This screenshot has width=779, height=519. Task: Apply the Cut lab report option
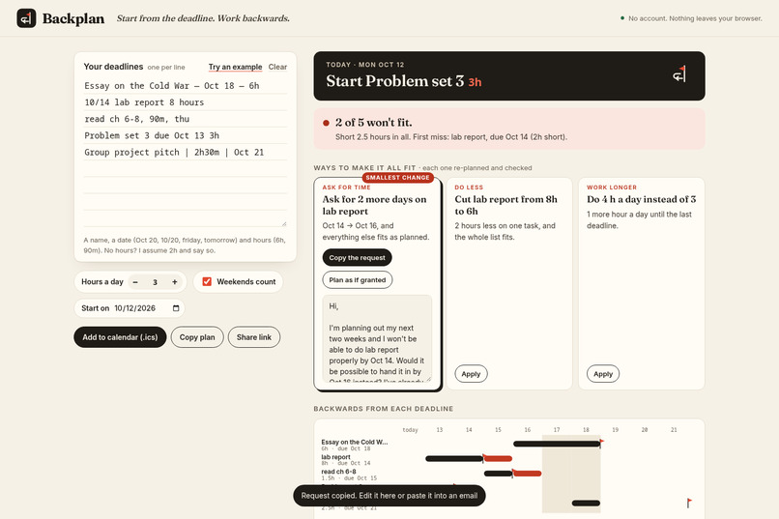(x=471, y=374)
